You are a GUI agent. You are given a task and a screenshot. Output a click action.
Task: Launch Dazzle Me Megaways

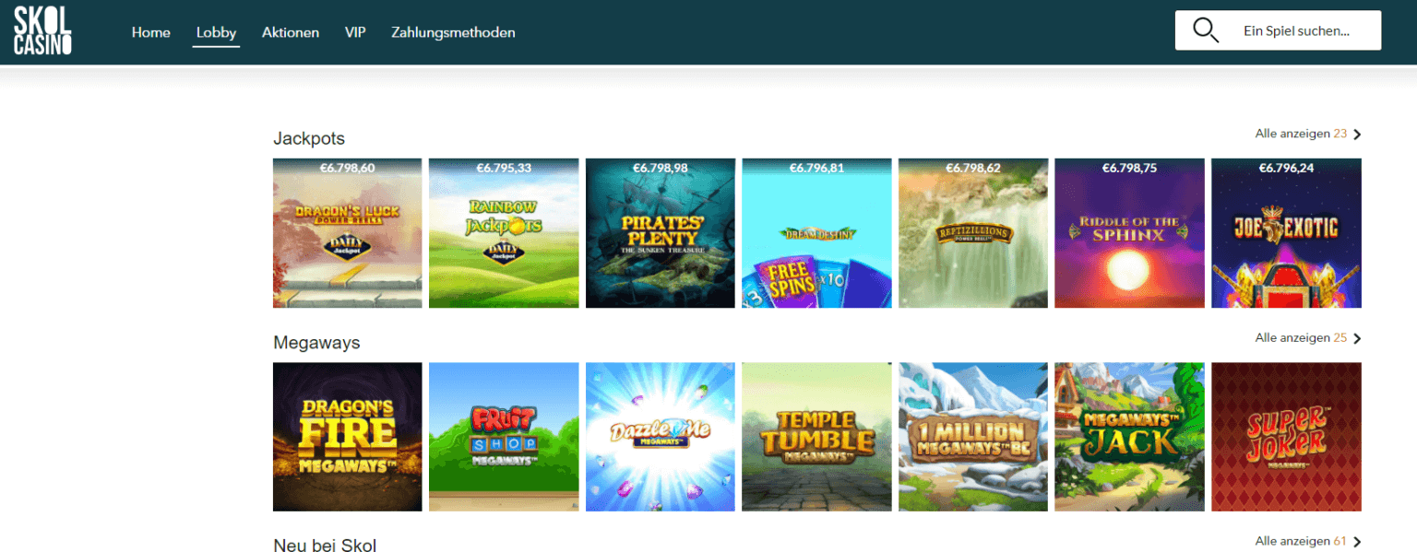click(661, 437)
